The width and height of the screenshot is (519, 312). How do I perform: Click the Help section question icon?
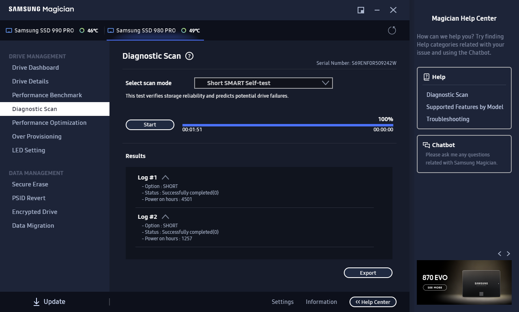point(426,77)
